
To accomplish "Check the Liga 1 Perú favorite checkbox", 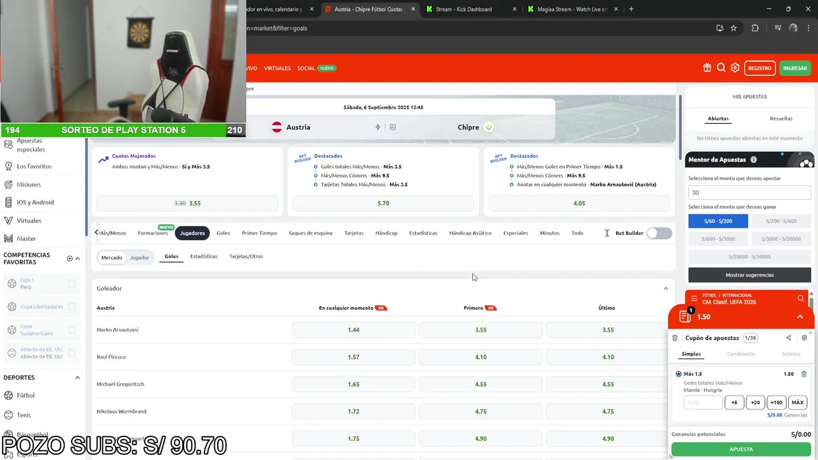I will (x=72, y=284).
